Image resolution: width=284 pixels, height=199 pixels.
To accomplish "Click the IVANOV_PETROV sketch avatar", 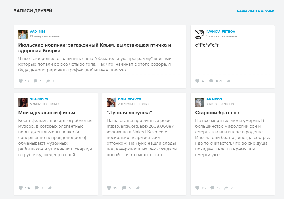I will (200, 34).
